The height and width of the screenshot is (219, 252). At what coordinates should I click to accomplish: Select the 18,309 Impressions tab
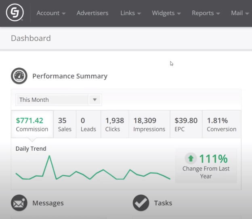(149, 124)
